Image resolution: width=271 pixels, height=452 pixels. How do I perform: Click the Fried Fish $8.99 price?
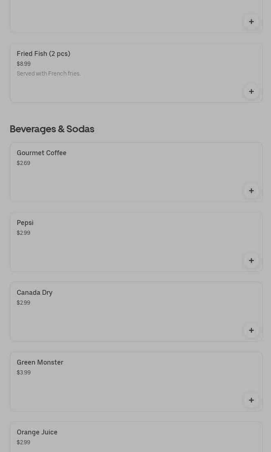(x=24, y=64)
